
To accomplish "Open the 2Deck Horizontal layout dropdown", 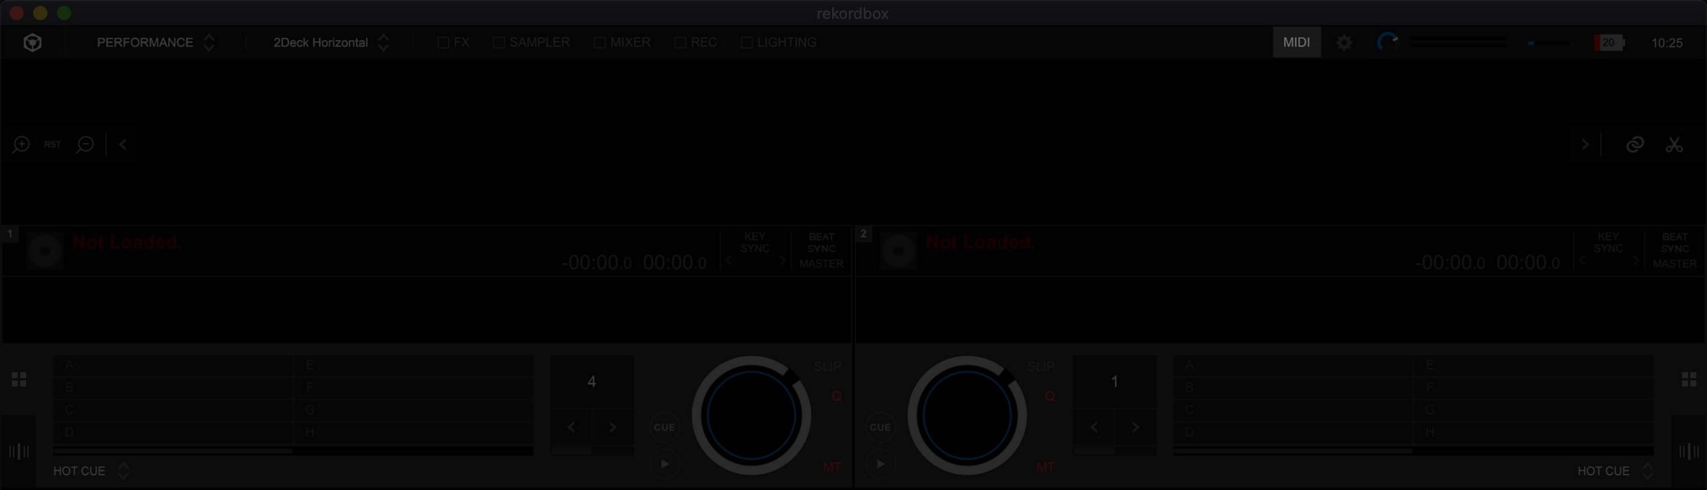I will (330, 43).
